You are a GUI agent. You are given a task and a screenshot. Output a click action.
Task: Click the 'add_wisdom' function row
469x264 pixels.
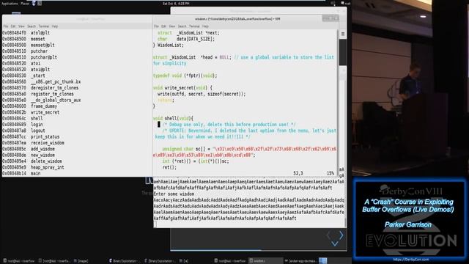pyautogui.click(x=29, y=149)
